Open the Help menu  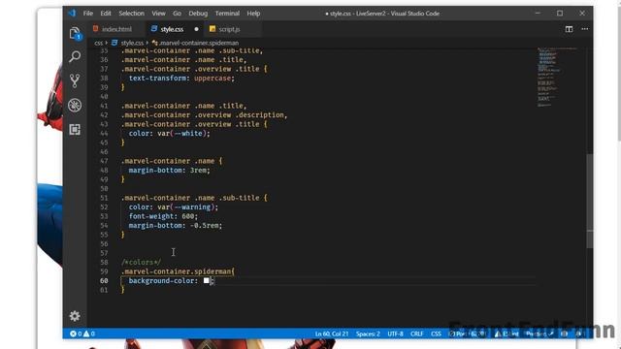[253, 13]
